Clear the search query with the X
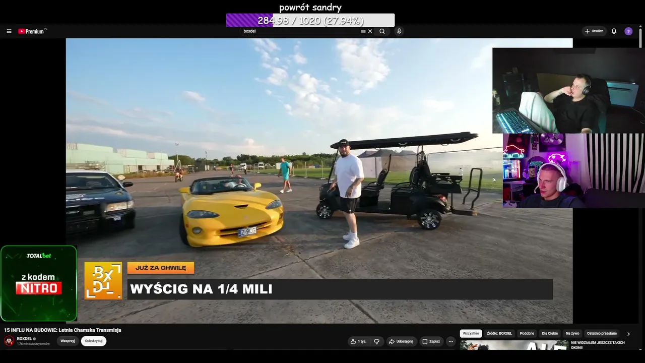 (x=370, y=31)
